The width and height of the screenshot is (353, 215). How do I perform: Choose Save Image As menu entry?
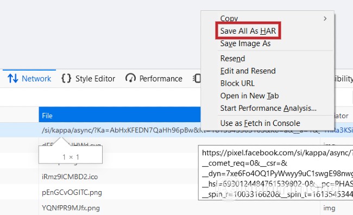point(245,43)
